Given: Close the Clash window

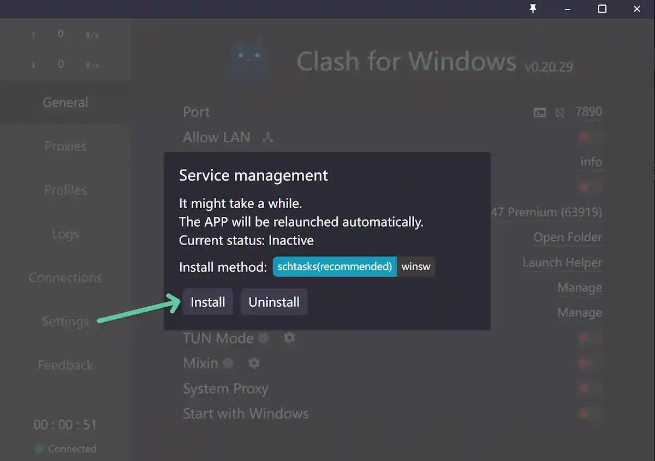Looking at the screenshot, I should [x=637, y=9].
